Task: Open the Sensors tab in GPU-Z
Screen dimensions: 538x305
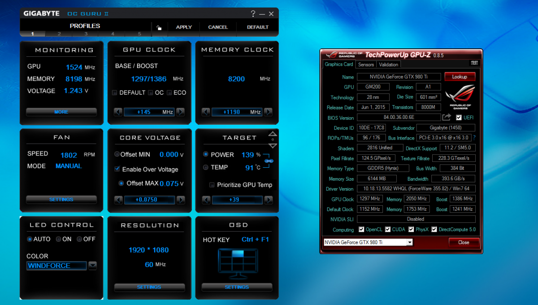Action: (366, 64)
